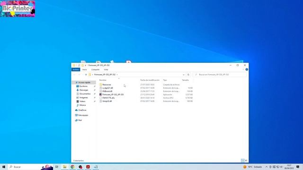Select the Resources folder
303x170 pixels.
107,85
